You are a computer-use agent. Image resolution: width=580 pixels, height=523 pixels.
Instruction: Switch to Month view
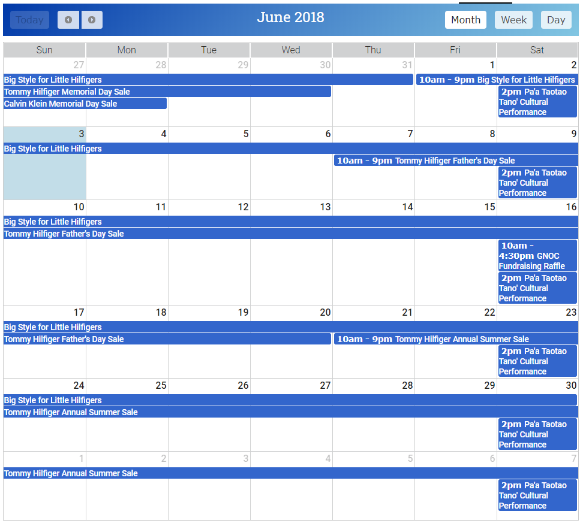point(465,20)
